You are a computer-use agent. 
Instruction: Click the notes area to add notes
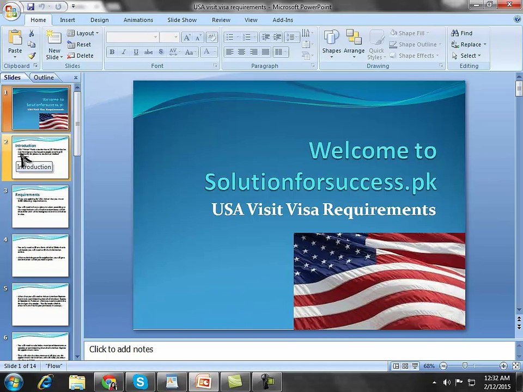299,350
